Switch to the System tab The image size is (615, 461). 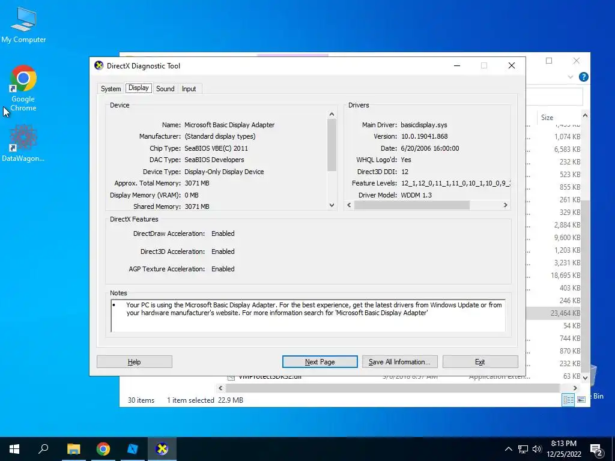click(111, 89)
